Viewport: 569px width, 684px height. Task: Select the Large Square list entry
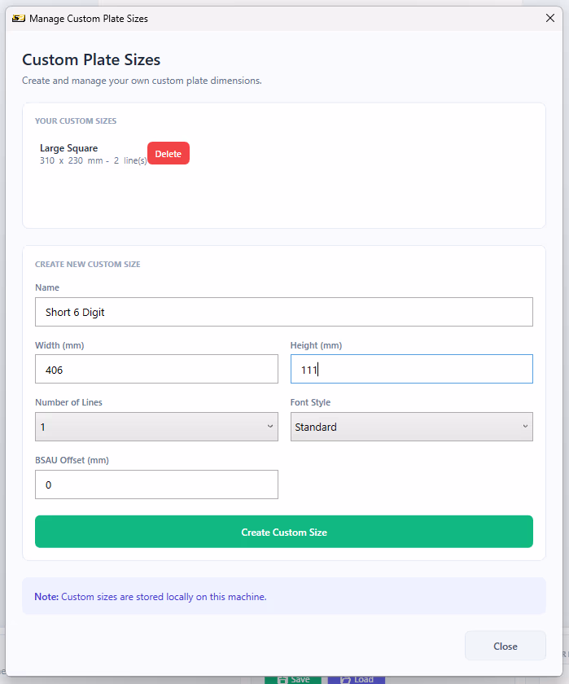93,154
